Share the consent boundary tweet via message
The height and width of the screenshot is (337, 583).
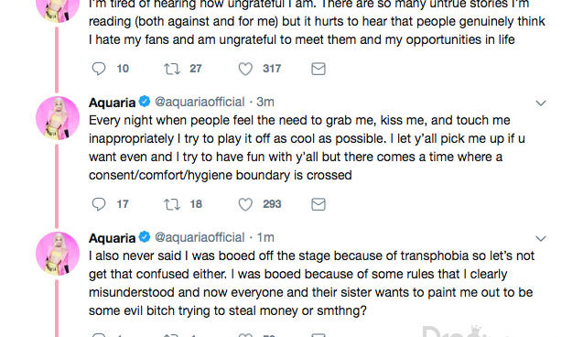tap(318, 204)
